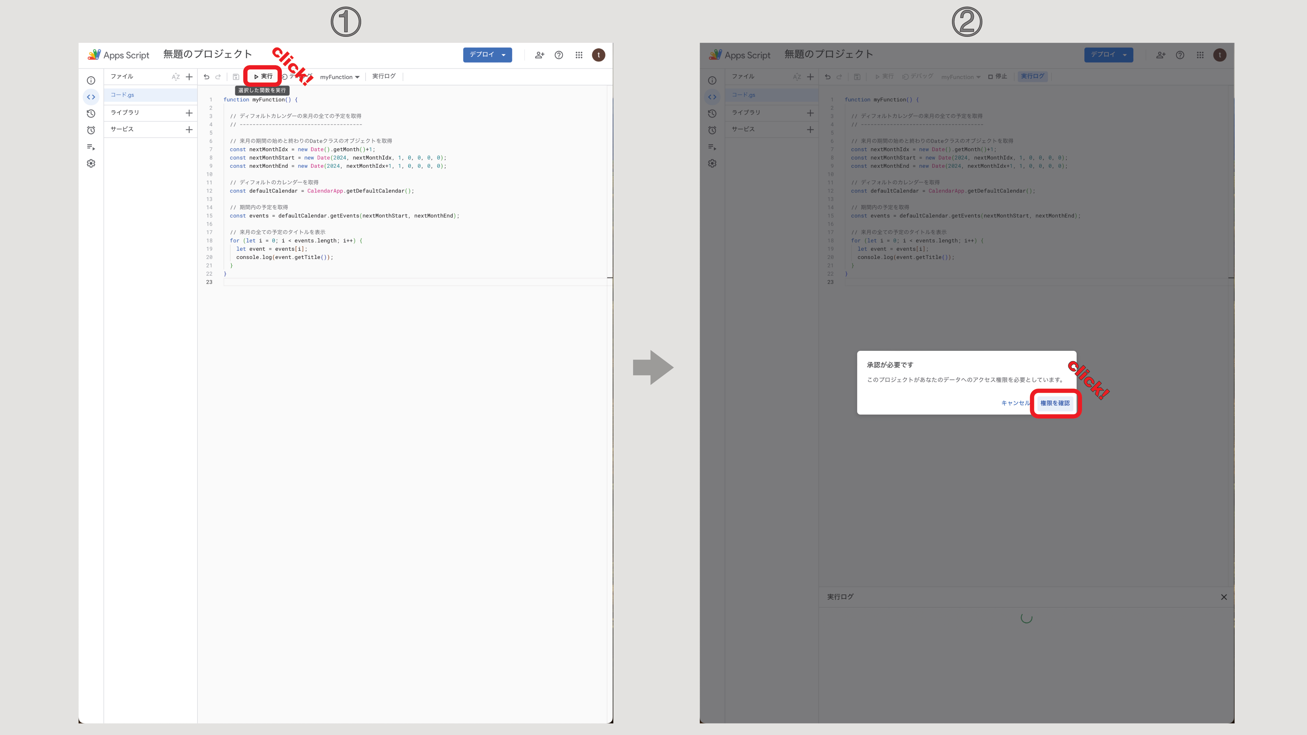Close the 実行ログ panel with the X
The width and height of the screenshot is (1307, 735).
tap(1224, 597)
